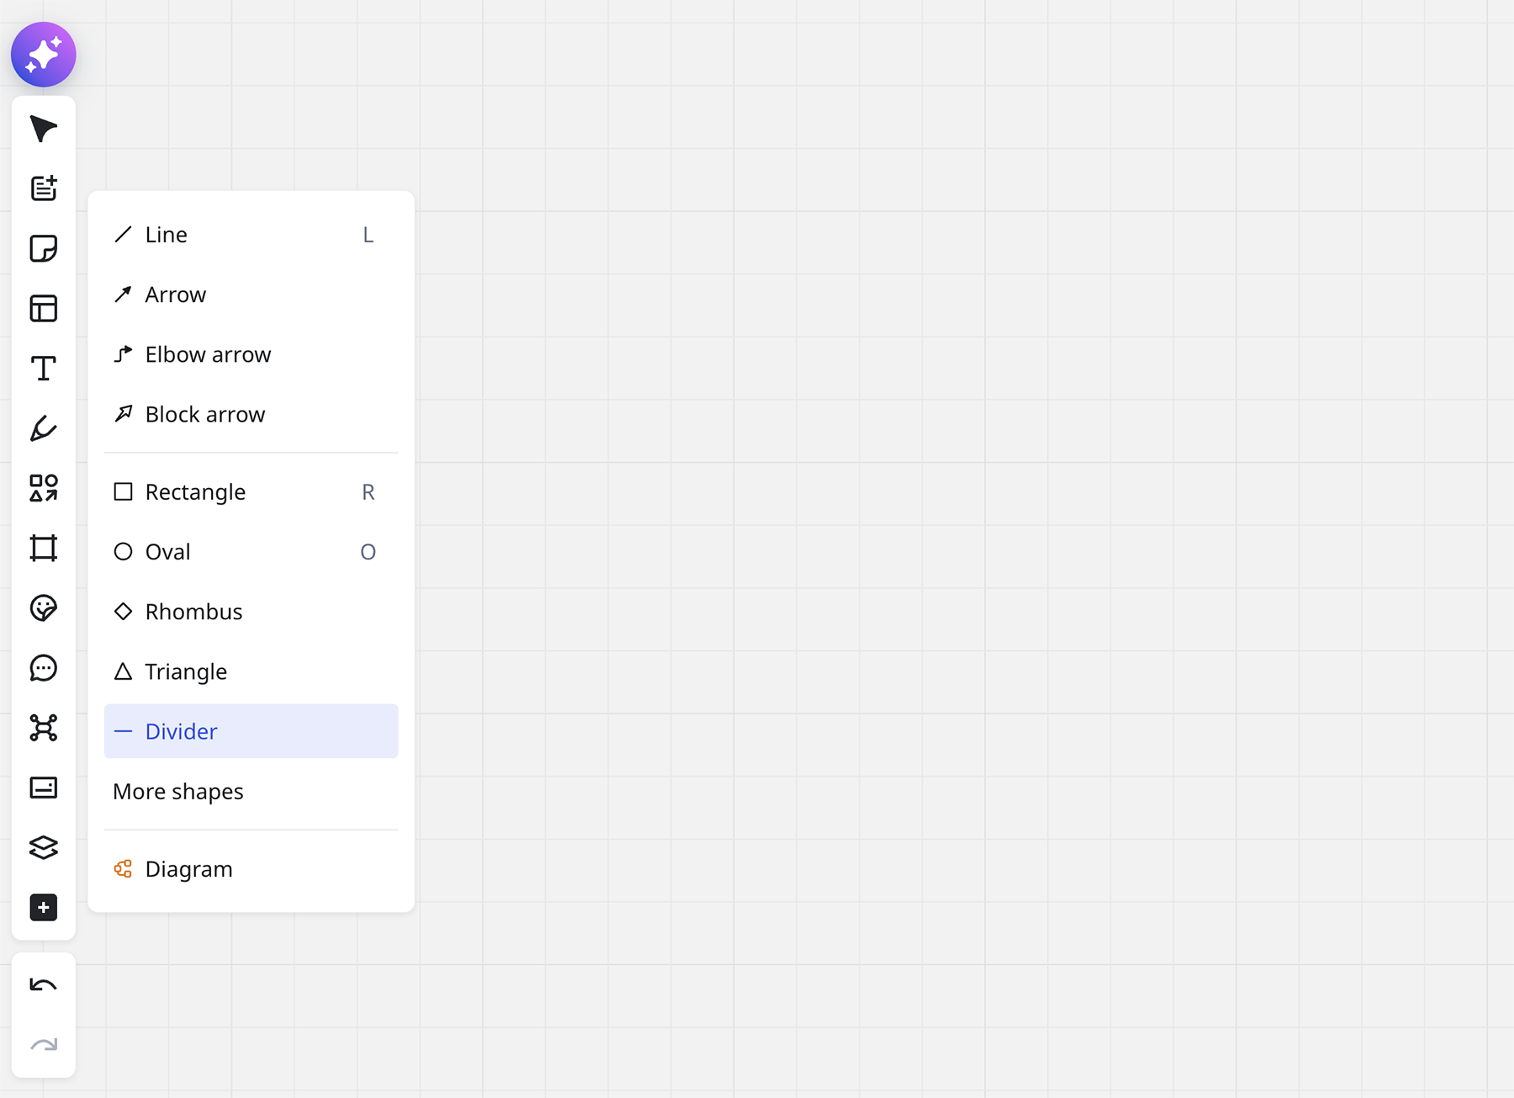This screenshot has height=1098, width=1514.
Task: Insert a Diagram from the menu
Action: (188, 868)
